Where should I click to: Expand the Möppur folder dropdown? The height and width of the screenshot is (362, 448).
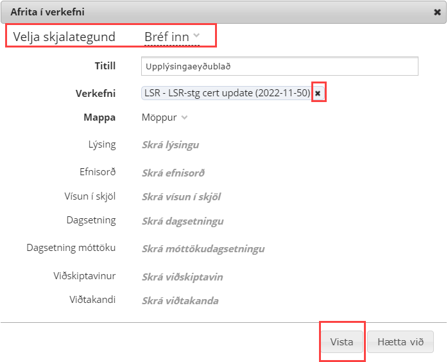pyautogui.click(x=164, y=117)
